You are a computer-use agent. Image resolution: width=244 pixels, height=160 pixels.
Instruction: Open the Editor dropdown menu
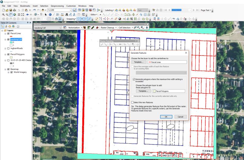(x=94, y=14)
